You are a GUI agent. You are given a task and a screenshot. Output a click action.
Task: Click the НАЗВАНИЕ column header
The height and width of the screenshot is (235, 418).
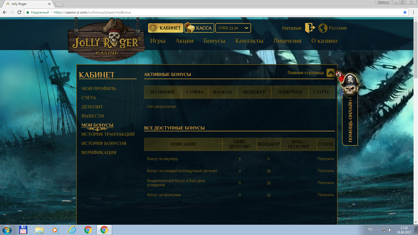163,92
